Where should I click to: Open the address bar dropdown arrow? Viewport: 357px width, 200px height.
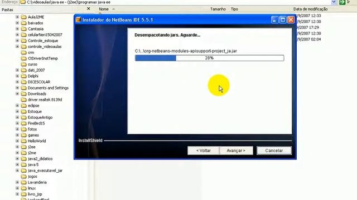coord(334,2)
